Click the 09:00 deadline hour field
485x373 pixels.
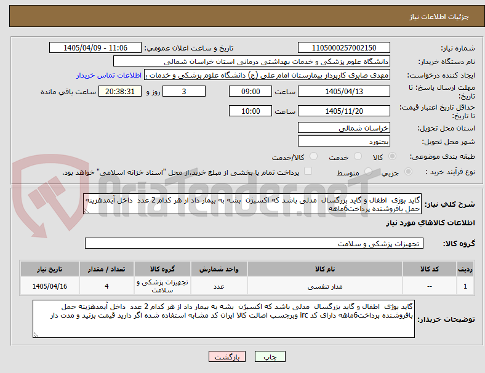(251, 92)
